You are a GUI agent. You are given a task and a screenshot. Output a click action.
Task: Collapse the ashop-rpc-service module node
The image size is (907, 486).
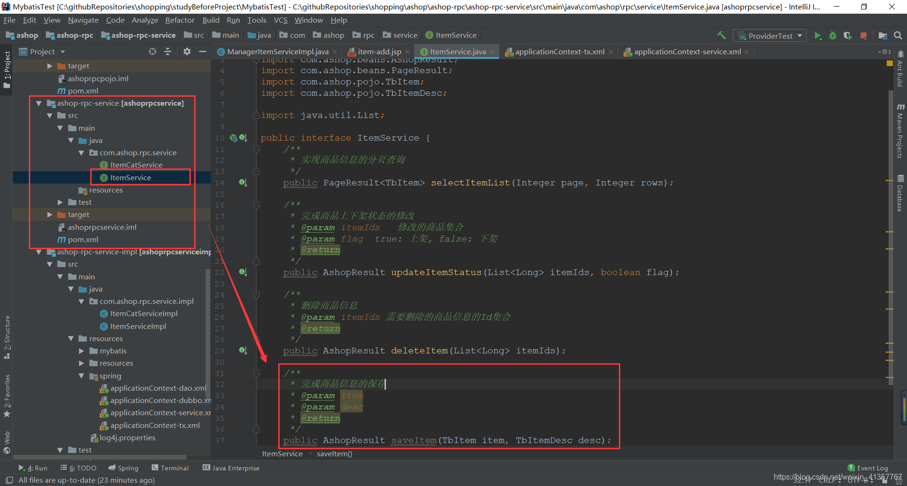(39, 103)
